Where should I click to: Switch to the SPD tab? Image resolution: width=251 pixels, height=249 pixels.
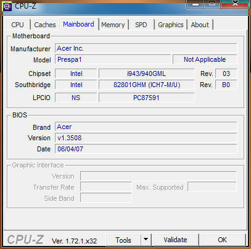(141, 25)
